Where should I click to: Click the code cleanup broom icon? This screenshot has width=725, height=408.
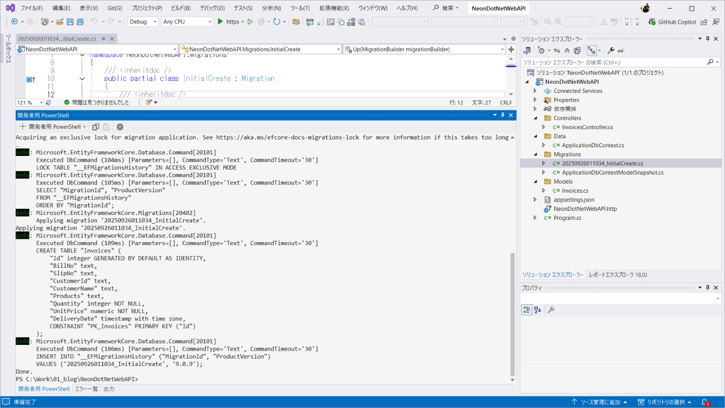click(149, 102)
